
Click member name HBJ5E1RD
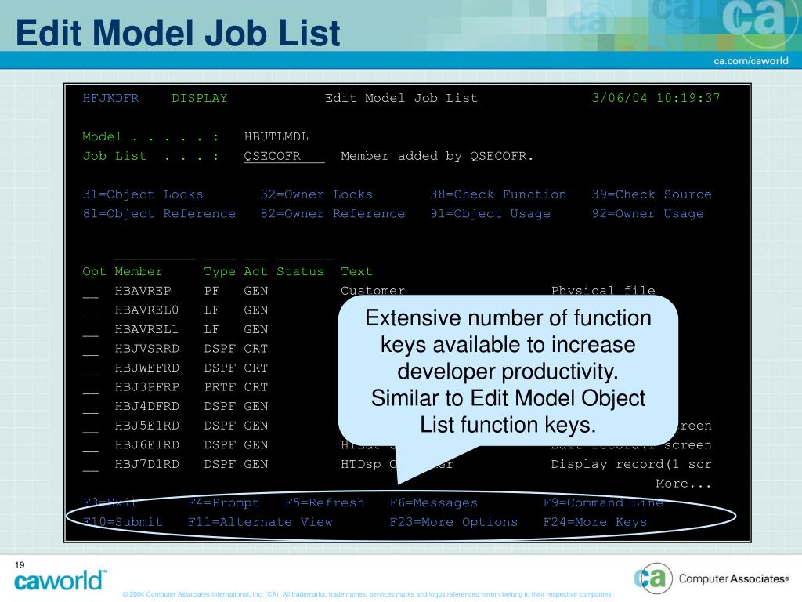tap(146, 426)
